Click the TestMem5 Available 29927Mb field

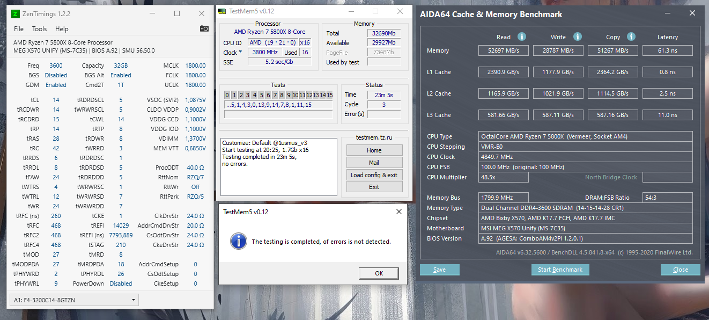point(384,43)
